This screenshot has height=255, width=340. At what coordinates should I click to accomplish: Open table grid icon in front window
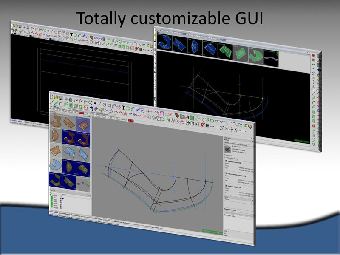[182, 116]
